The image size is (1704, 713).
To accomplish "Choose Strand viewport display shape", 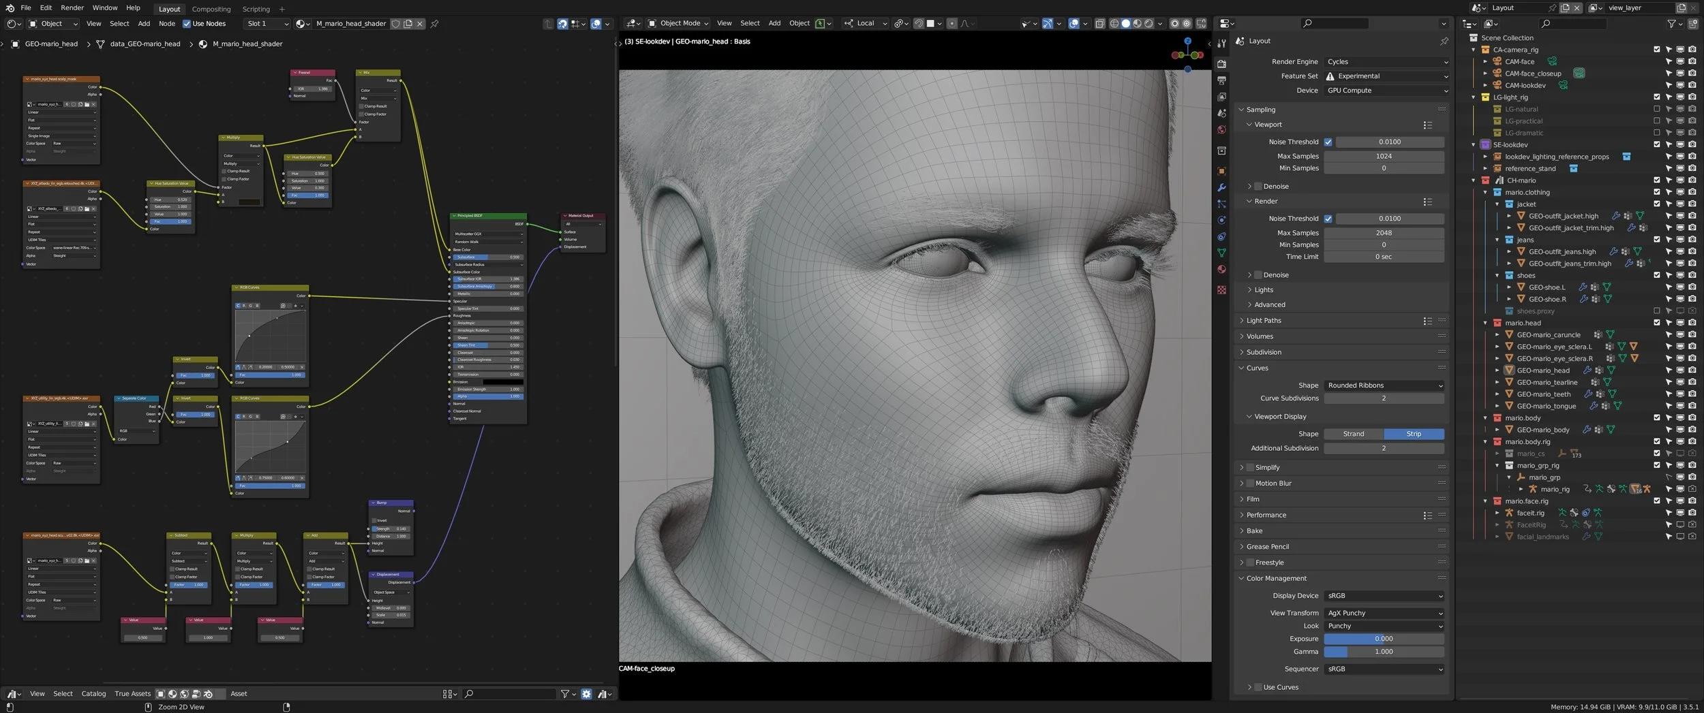I will point(1354,434).
